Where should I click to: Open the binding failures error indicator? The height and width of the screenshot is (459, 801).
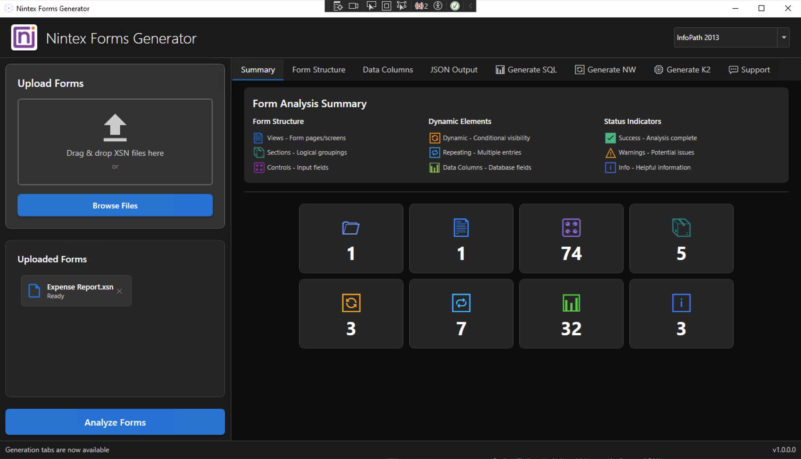pos(421,6)
